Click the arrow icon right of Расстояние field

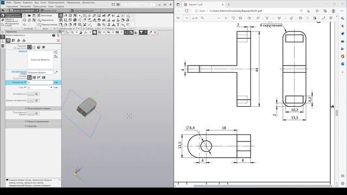coord(56,82)
